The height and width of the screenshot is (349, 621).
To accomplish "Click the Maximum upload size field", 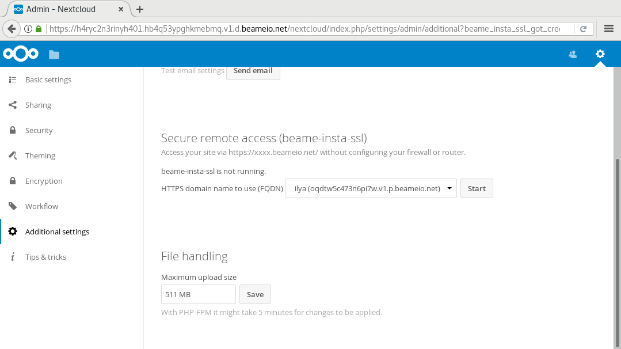I will [x=199, y=294].
